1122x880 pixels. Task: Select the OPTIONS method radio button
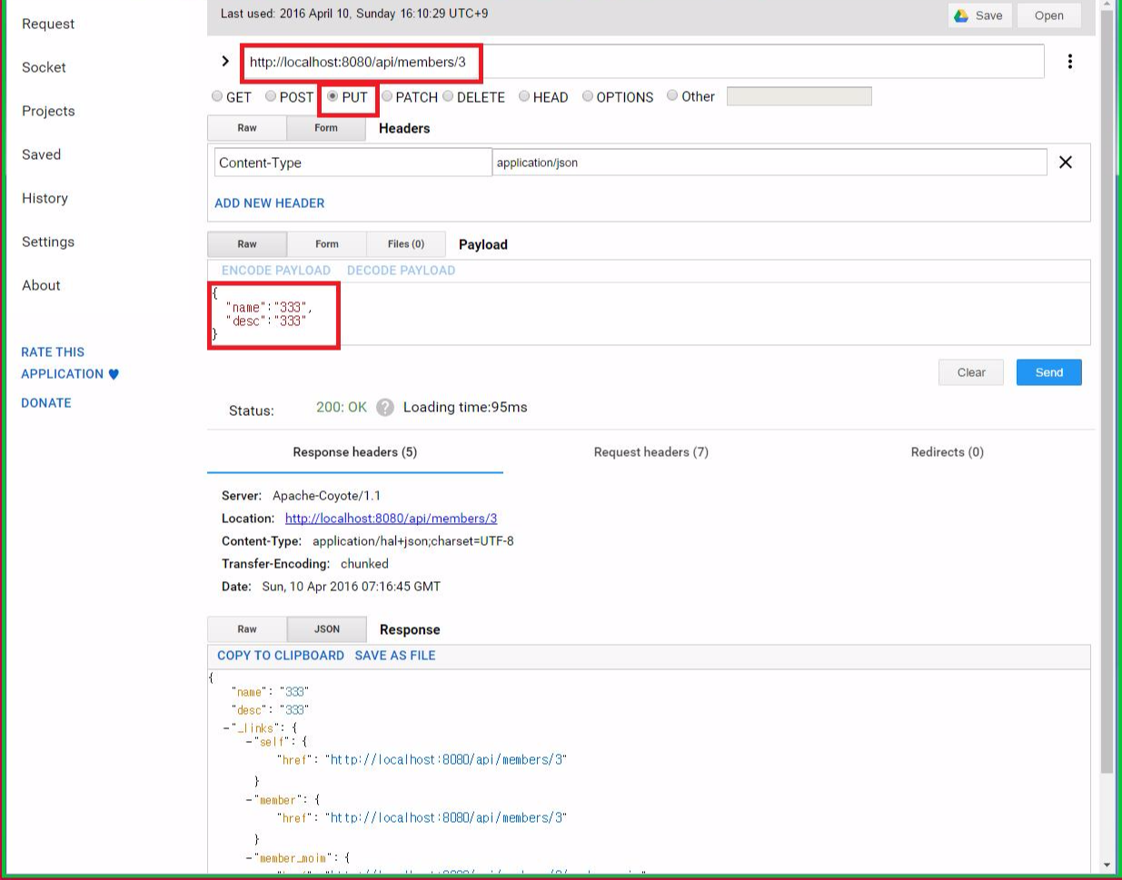(x=588, y=96)
